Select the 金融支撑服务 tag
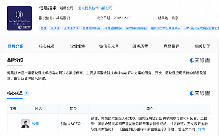Screen dimensions: 219x136 click(91, 28)
